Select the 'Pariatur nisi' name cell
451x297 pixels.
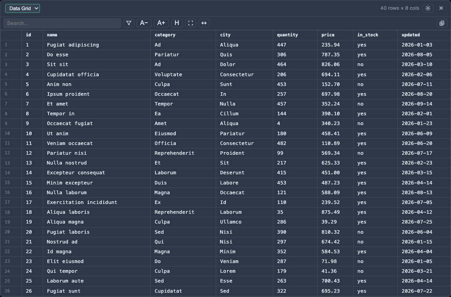(x=97, y=153)
